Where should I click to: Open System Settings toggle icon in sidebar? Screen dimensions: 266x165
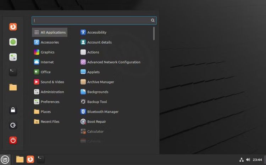[x=13, y=57]
